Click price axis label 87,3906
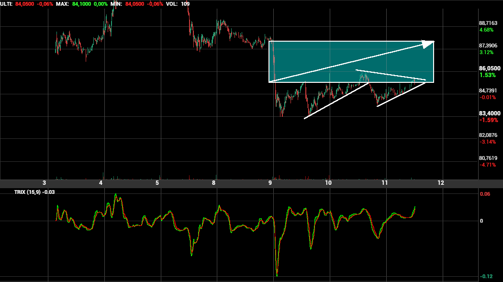Image resolution: width=503 pixels, height=282 pixels. click(x=488, y=45)
